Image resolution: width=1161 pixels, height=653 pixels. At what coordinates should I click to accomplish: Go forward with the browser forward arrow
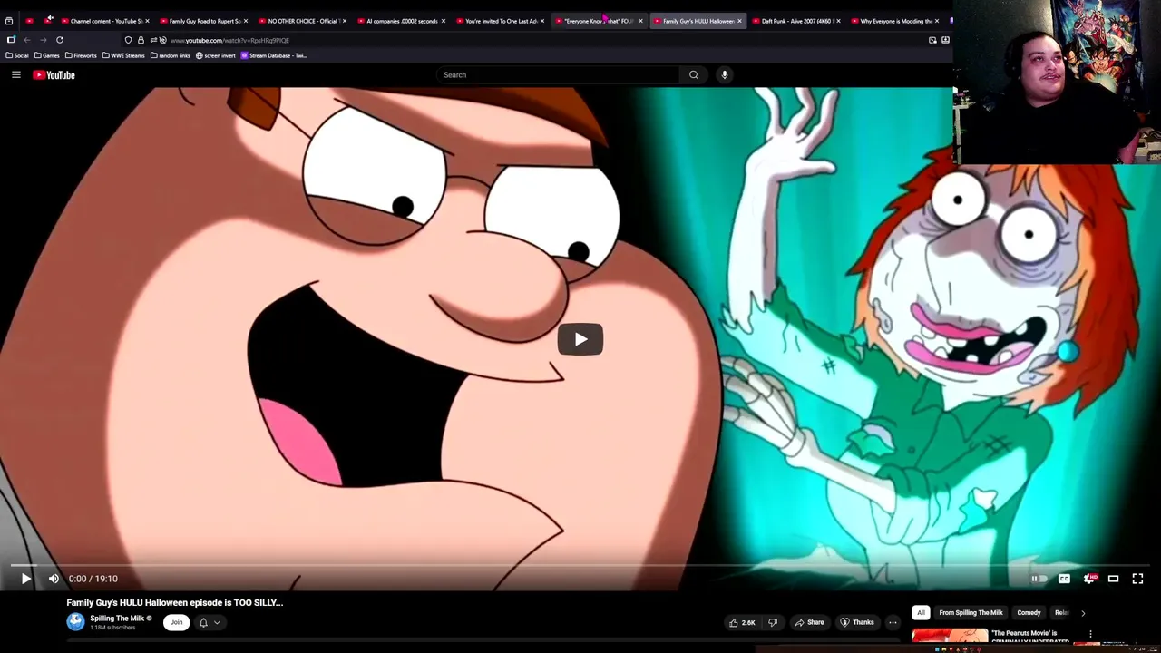[43, 40]
